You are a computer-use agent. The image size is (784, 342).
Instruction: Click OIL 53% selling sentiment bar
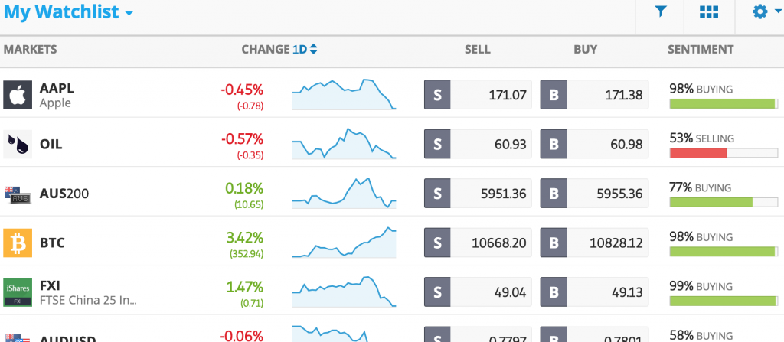[724, 153]
